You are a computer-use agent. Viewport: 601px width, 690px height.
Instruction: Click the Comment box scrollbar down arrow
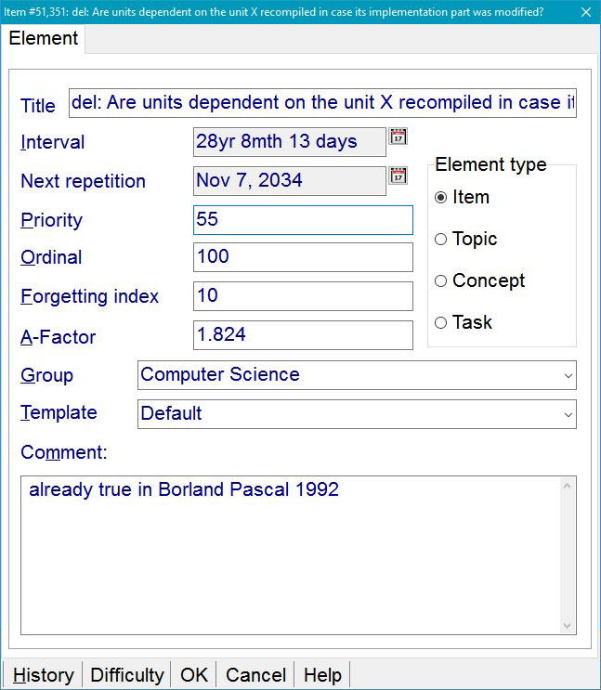tap(568, 626)
